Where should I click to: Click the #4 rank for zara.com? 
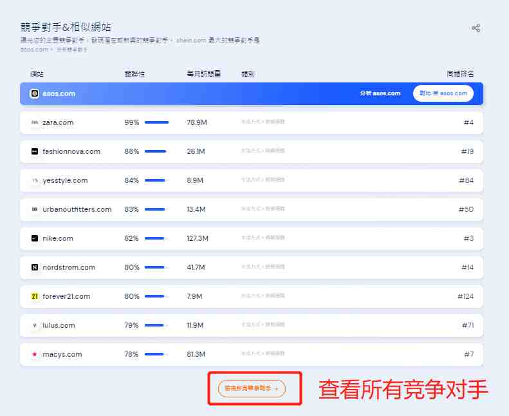[x=468, y=122]
